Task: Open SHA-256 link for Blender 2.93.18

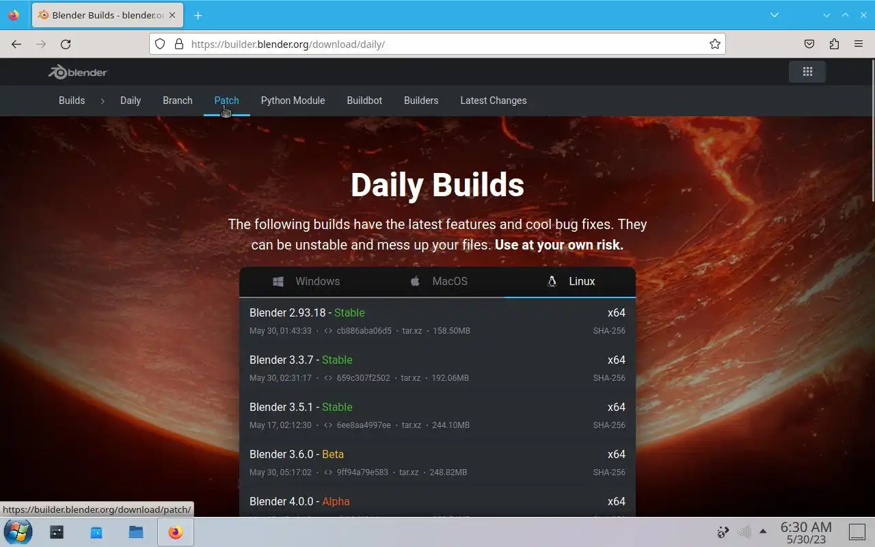Action: (x=609, y=331)
